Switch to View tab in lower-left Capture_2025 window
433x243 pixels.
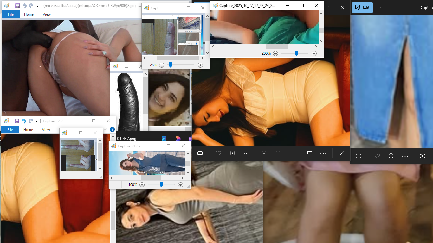(46, 130)
